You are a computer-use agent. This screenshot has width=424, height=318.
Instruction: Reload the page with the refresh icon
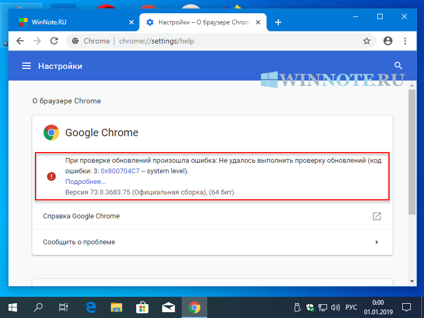pyautogui.click(x=54, y=41)
